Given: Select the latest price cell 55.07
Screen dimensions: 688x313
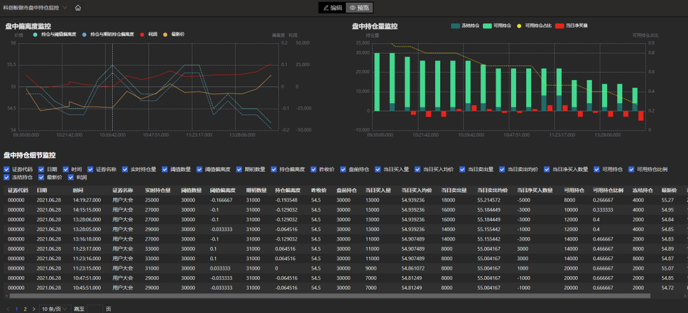Looking at the screenshot, I should (x=667, y=268).
